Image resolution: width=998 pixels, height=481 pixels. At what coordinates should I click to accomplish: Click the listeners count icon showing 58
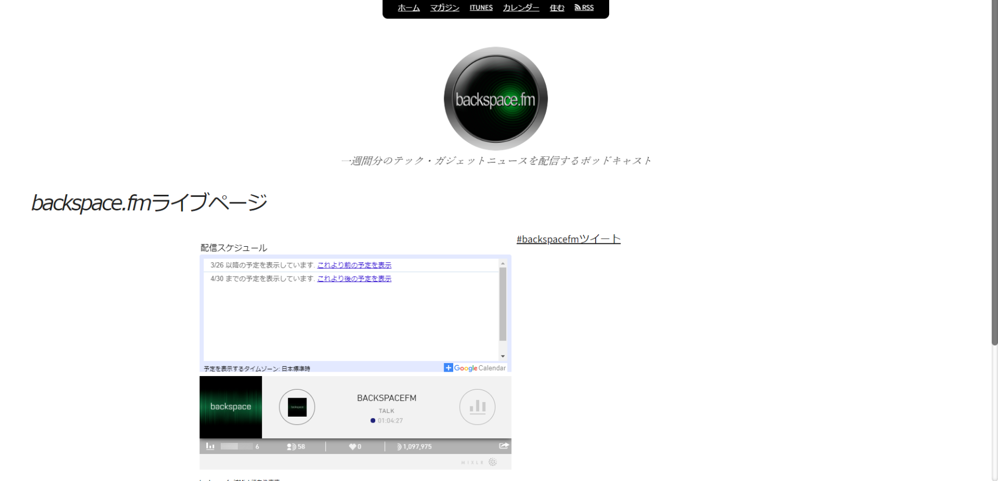point(291,447)
